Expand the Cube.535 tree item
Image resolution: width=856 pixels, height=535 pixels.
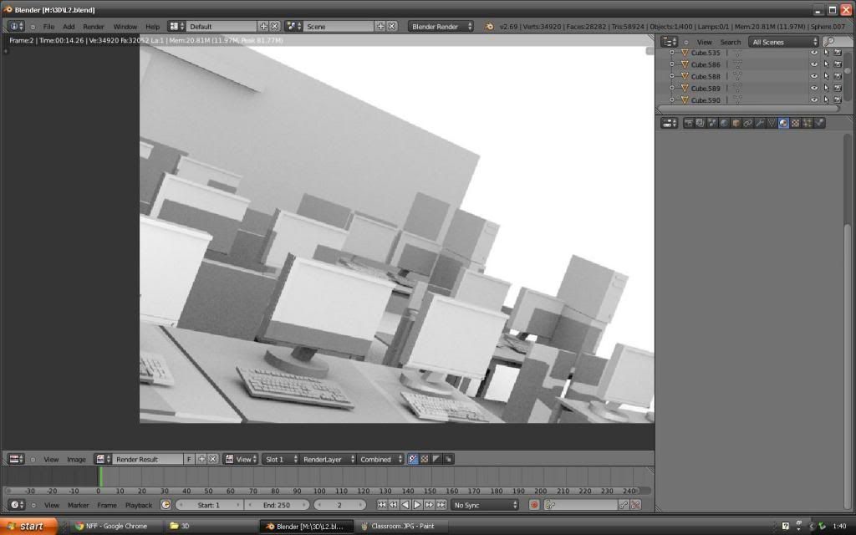click(x=671, y=53)
